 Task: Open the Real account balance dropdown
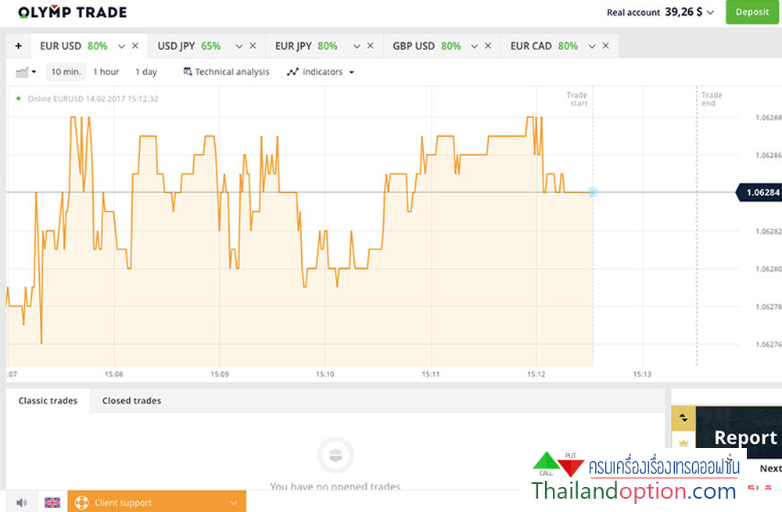tap(660, 12)
